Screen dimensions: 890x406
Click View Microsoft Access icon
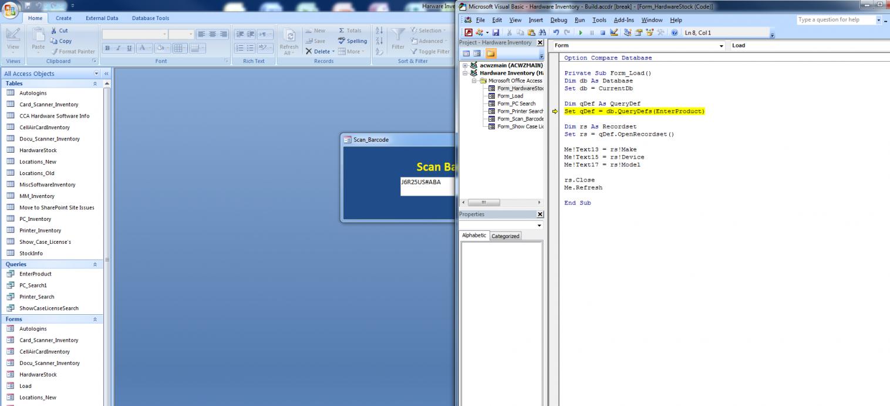pyautogui.click(x=469, y=33)
